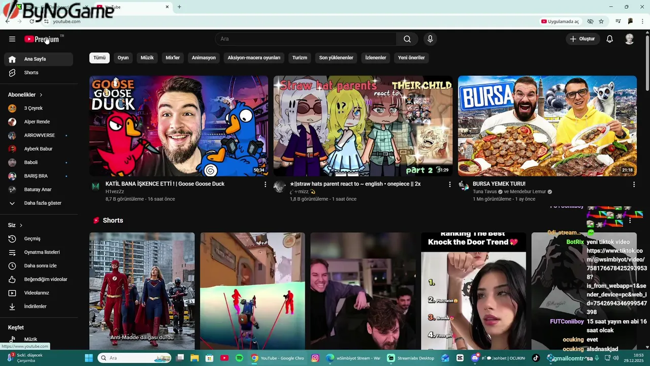Open the Ayberk Babur channel

click(39, 149)
